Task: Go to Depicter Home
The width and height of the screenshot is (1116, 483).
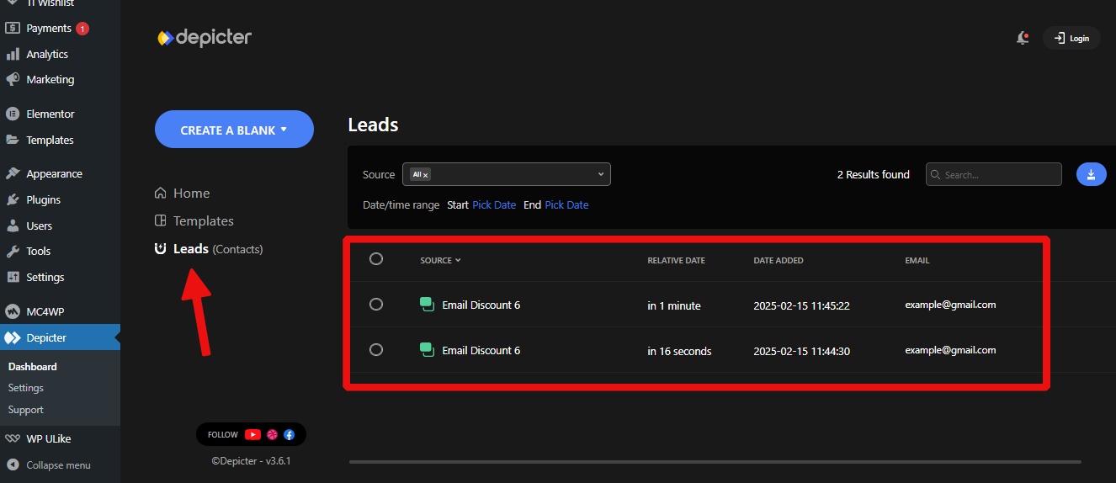Action: 191,193
